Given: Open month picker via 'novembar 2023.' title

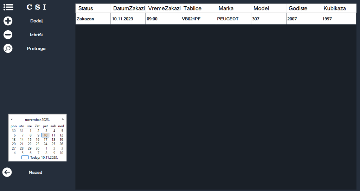Looking at the screenshot, I should (37, 120).
